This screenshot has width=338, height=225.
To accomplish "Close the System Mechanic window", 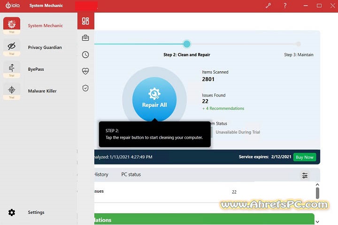I will point(333,6).
